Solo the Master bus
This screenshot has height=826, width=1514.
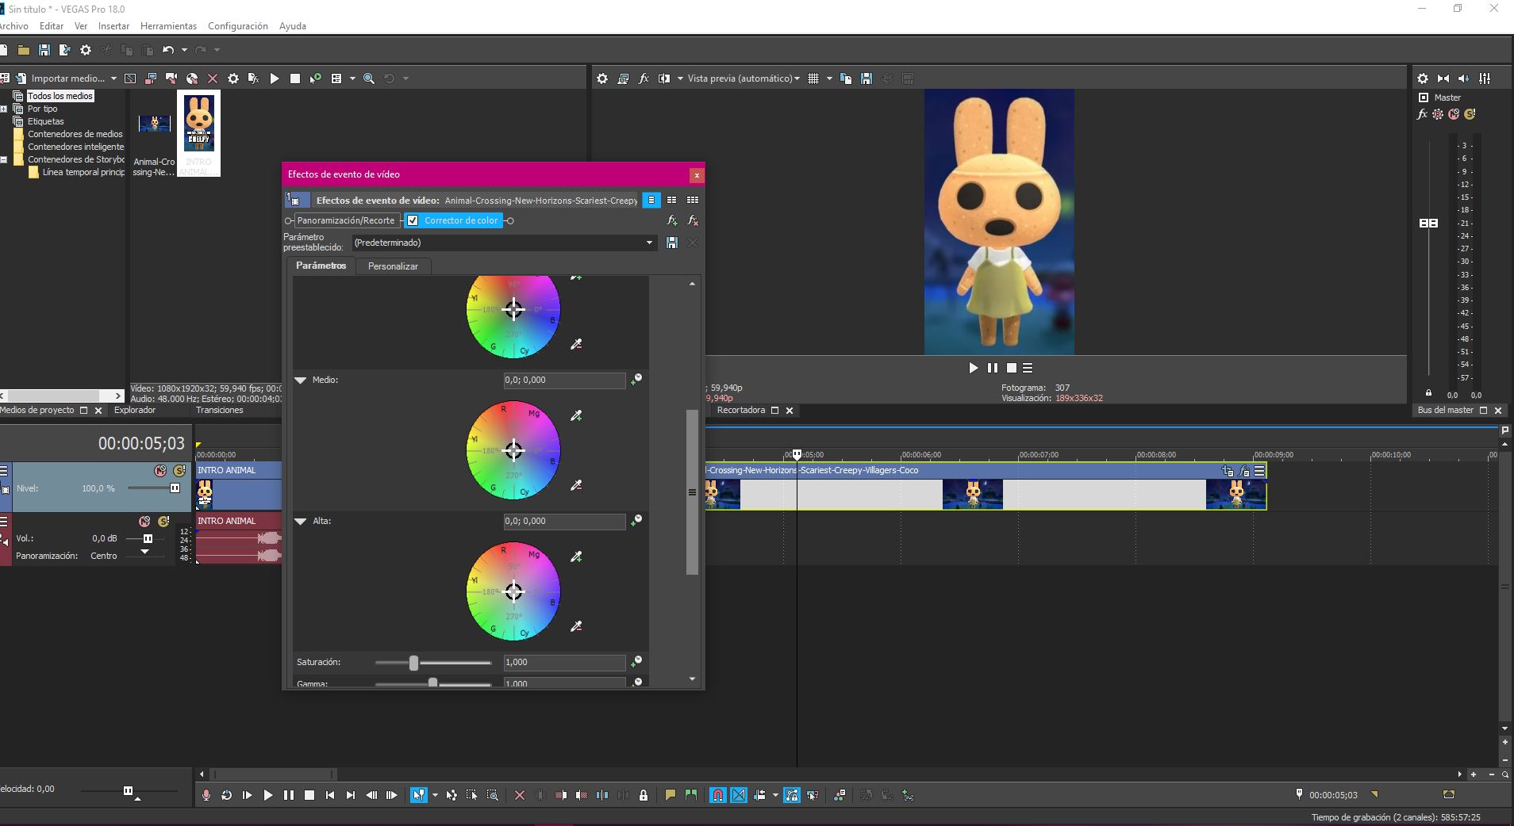(1470, 114)
